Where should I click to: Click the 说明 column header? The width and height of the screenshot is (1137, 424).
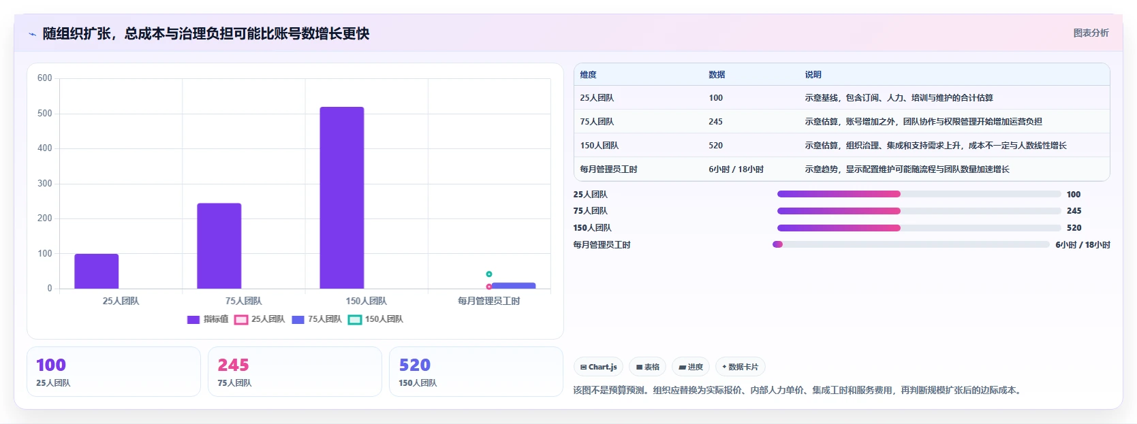tap(813, 75)
